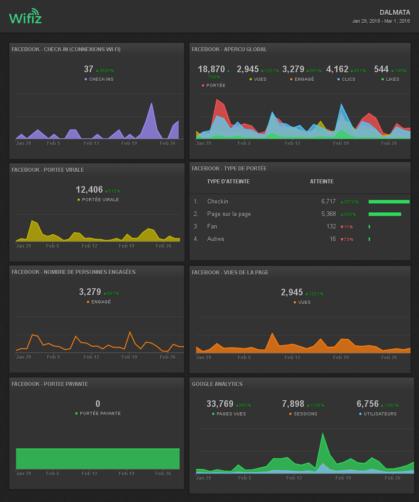This screenshot has height=502, width=419.
Task: Click the green 3600% trend arrow beside check-ins
Action: tap(97, 71)
